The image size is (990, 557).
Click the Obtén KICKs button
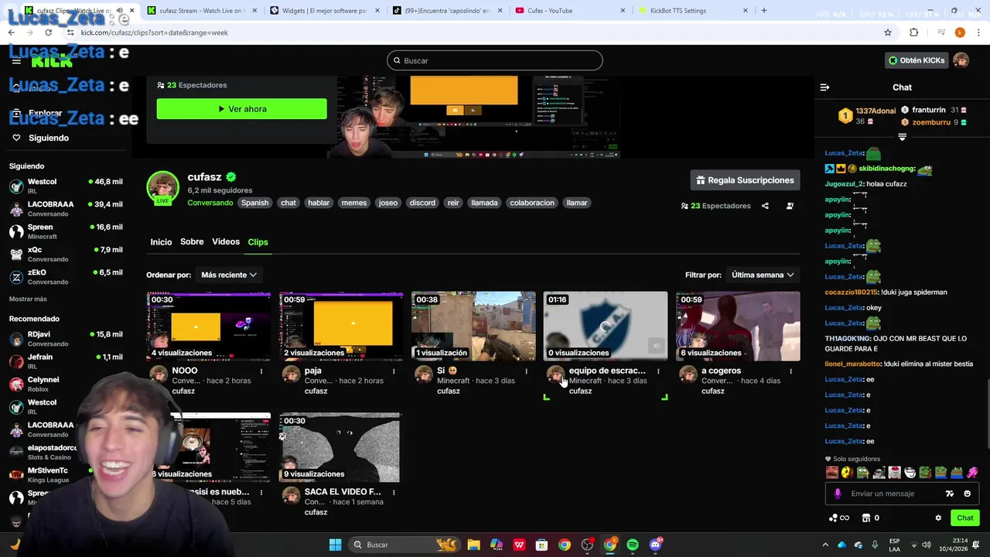coord(917,60)
